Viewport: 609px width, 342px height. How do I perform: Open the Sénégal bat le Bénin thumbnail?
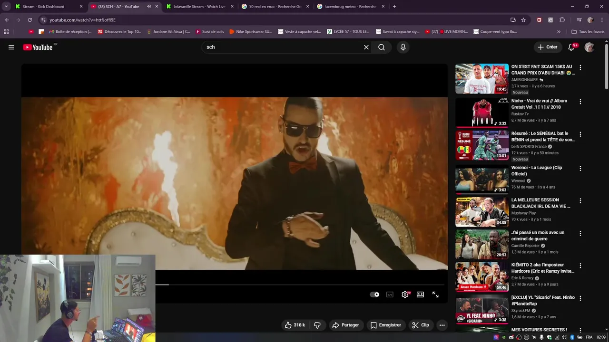click(482, 145)
